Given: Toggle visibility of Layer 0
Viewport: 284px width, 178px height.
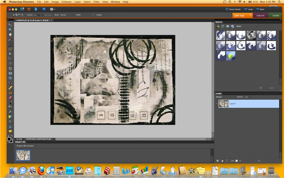Looking at the screenshot, I should click(x=216, y=104).
